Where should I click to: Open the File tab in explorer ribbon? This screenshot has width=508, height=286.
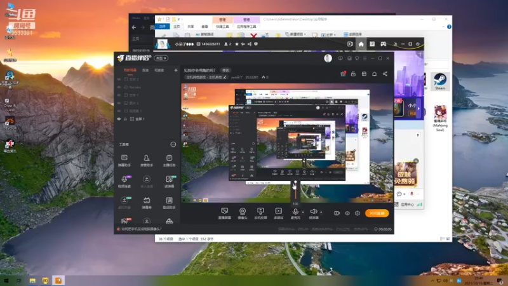pyautogui.click(x=163, y=26)
